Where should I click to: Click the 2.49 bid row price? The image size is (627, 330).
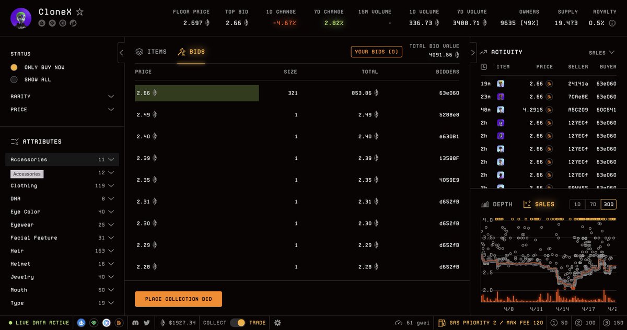coord(147,115)
